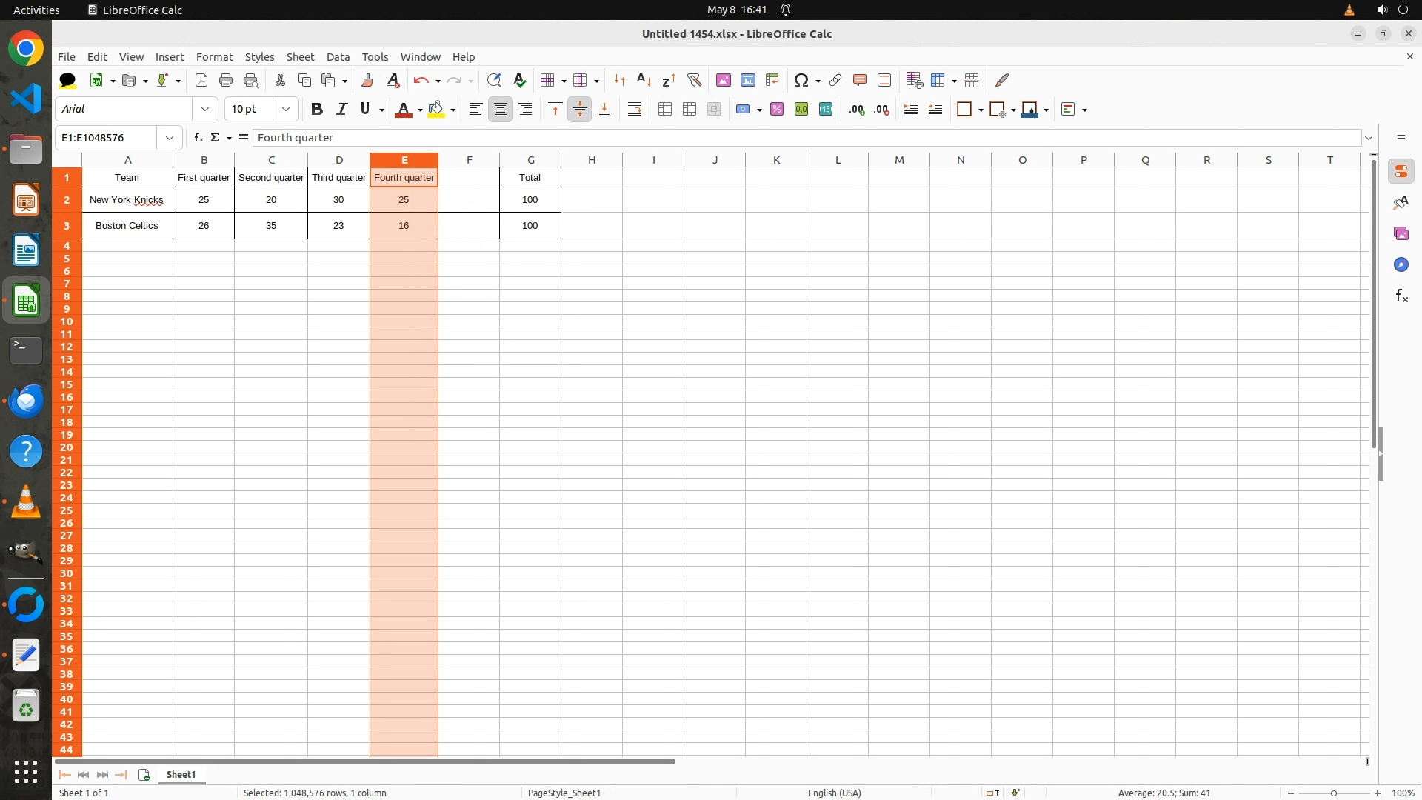Click the zoom slider in status bar
1422x800 pixels.
(1334, 793)
